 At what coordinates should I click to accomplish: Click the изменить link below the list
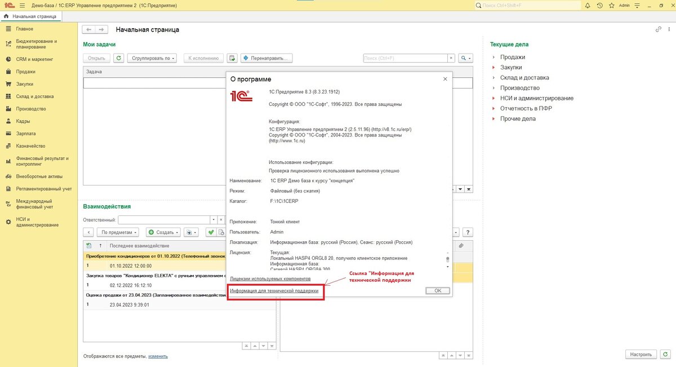tap(158, 356)
